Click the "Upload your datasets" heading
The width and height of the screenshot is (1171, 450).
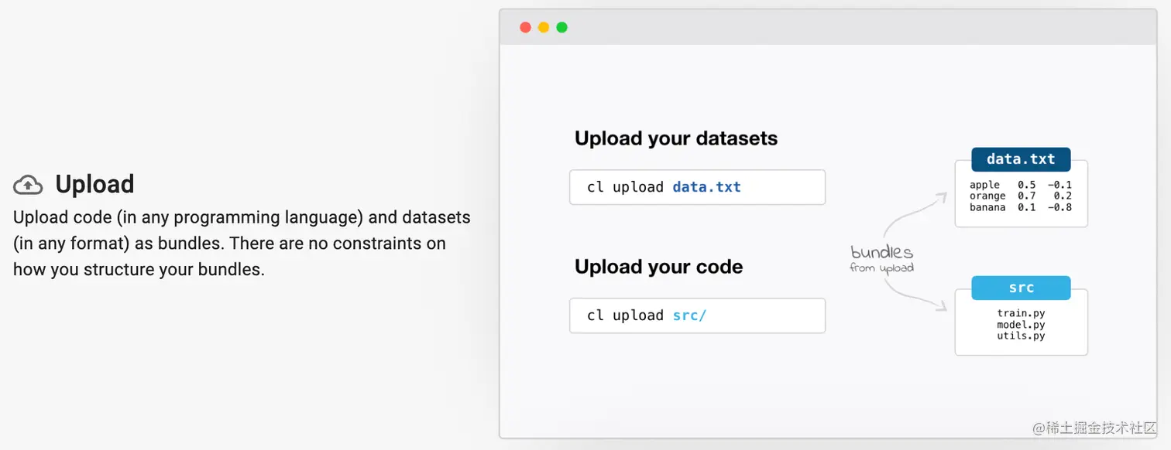[675, 139]
